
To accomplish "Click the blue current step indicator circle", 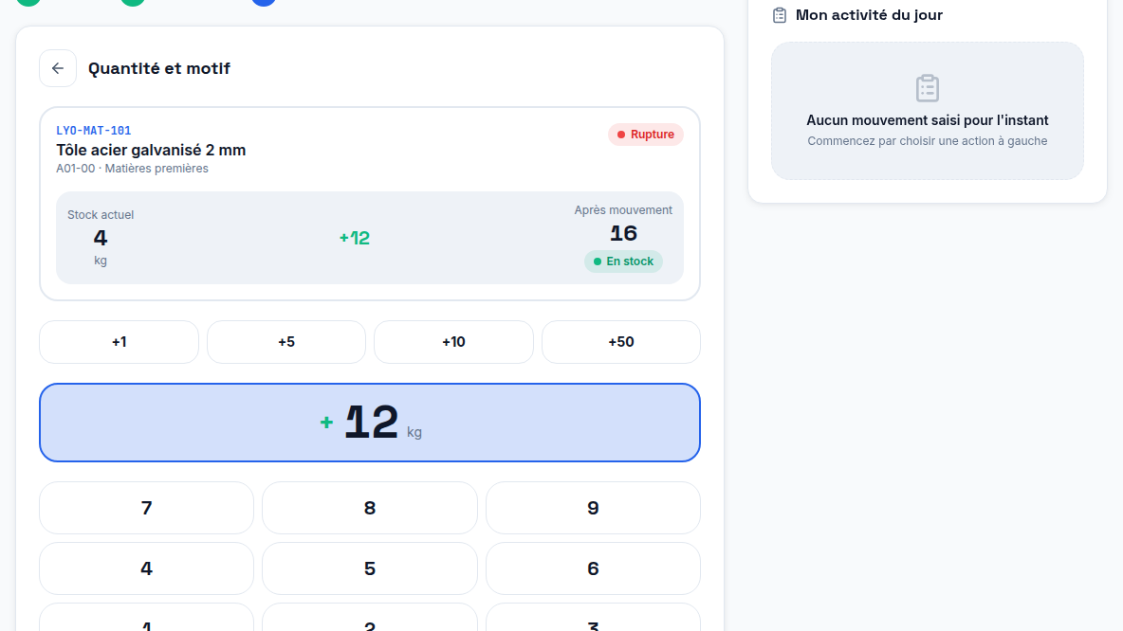I will (265, 2).
